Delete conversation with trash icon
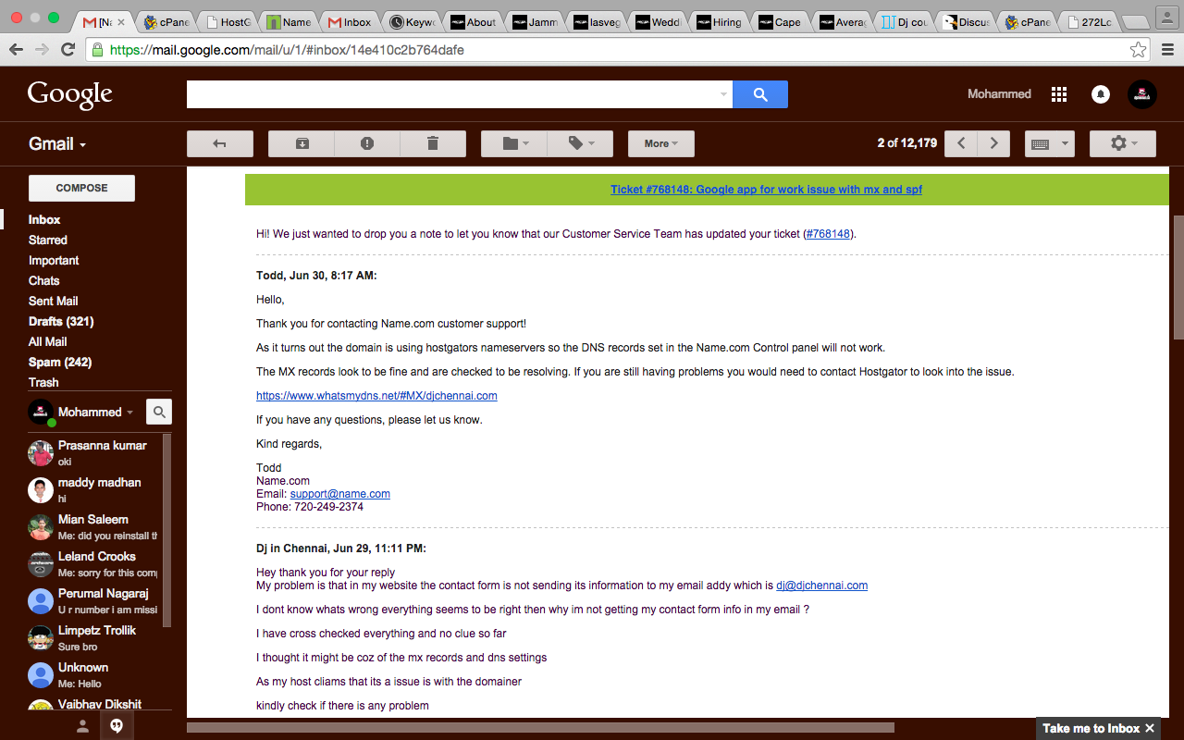 pyautogui.click(x=433, y=143)
